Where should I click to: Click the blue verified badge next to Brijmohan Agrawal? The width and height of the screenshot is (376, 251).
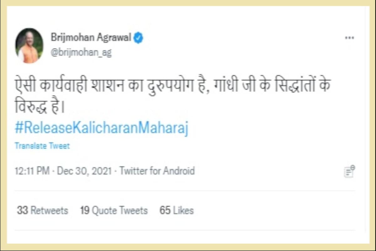click(x=138, y=37)
